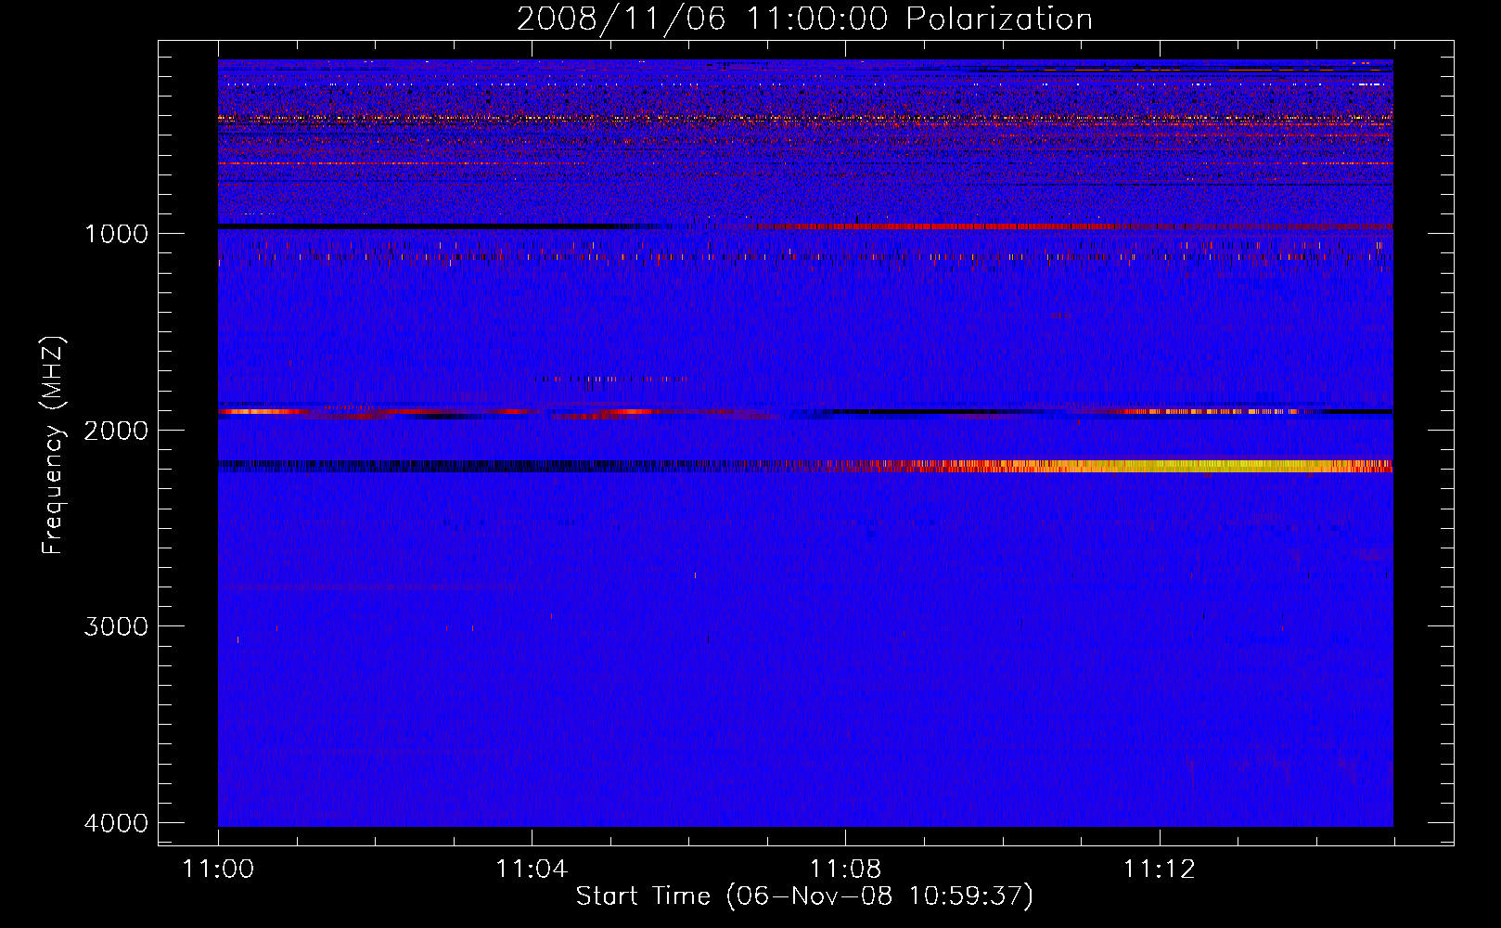Click the 'Frequency (MHZ)' axis label

tap(53, 445)
